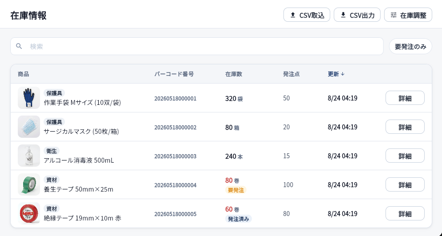Image resolution: width=442 pixels, height=236 pixels.
Task: Click red stock quantity 60 巻
Action: [232, 209]
